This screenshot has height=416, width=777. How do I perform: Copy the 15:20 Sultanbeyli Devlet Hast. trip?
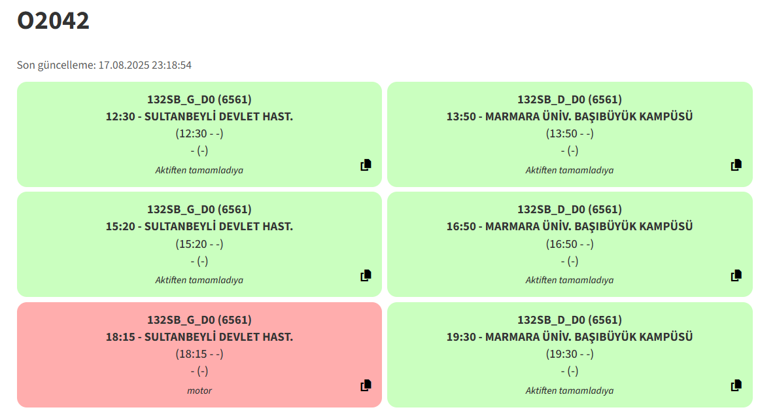tap(366, 275)
